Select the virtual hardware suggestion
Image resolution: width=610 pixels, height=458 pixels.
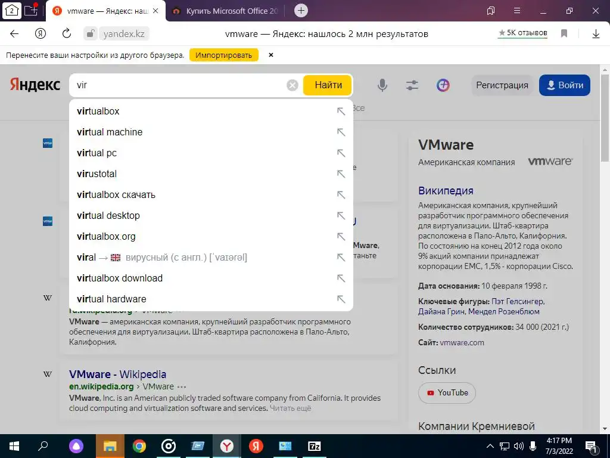[x=211, y=299]
